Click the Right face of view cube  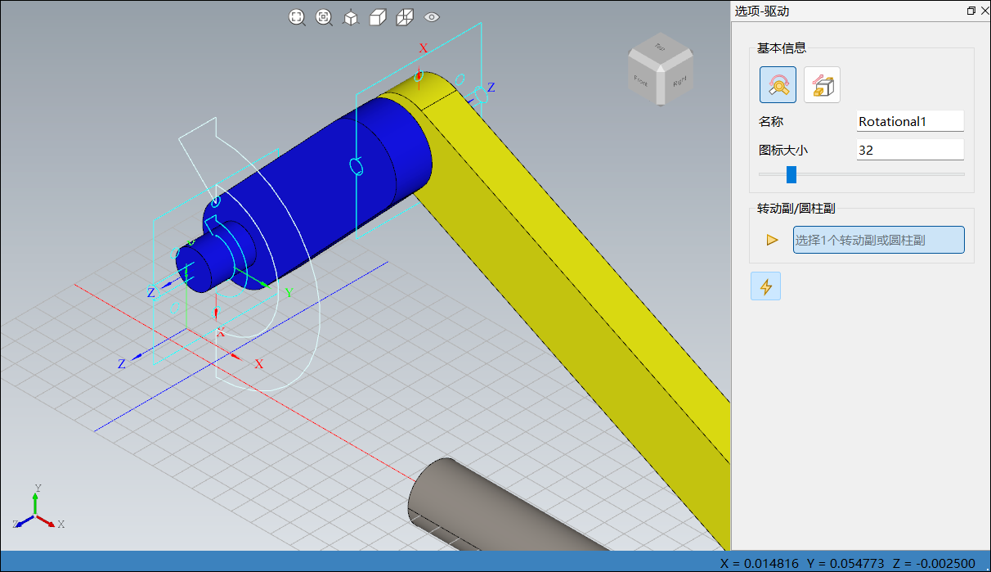pos(679,82)
